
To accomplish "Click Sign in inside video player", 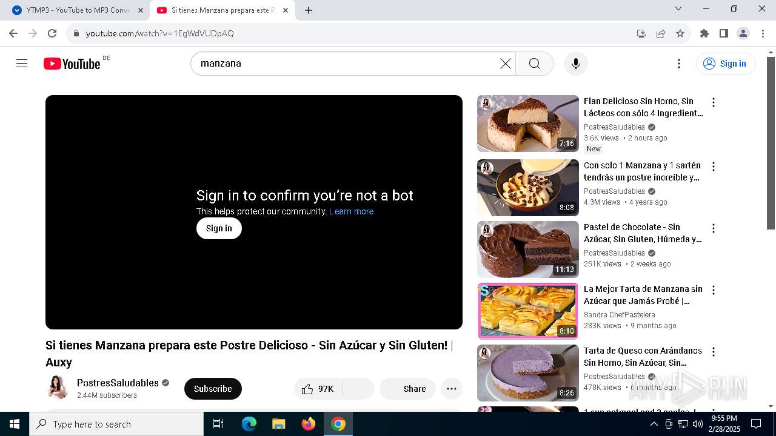I will point(219,228).
